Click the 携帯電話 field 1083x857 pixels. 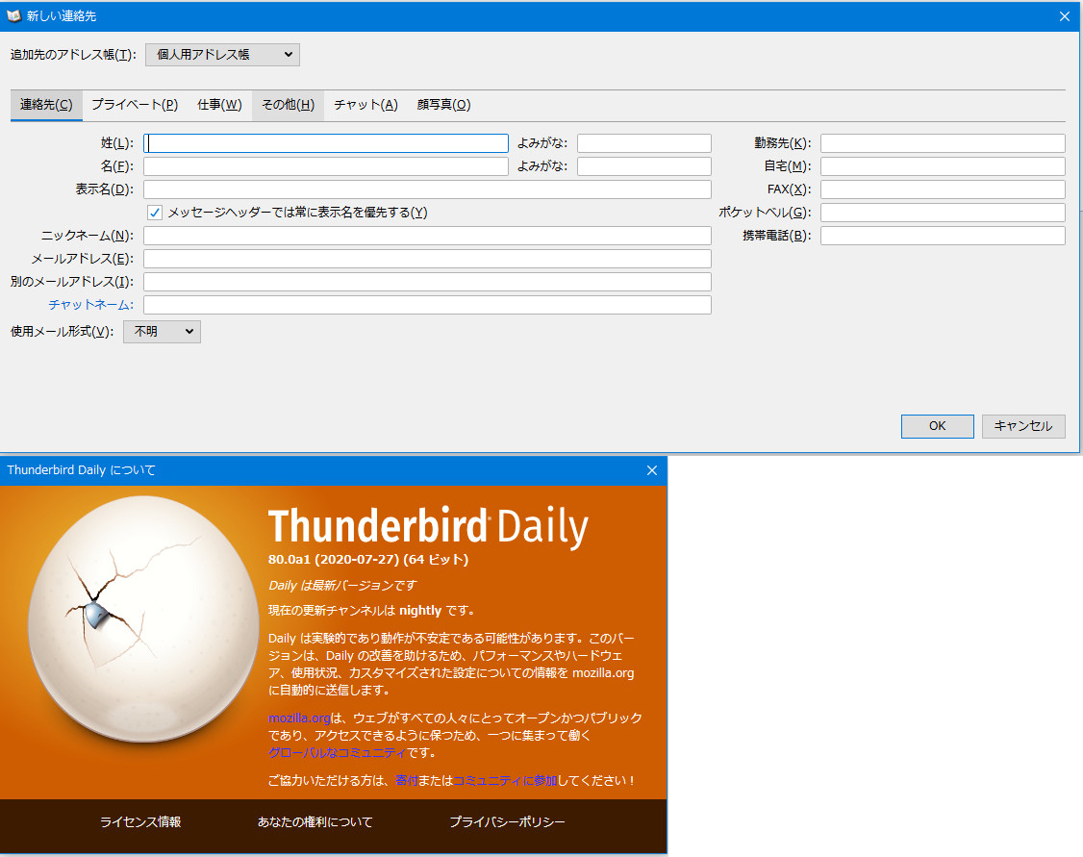click(943, 236)
